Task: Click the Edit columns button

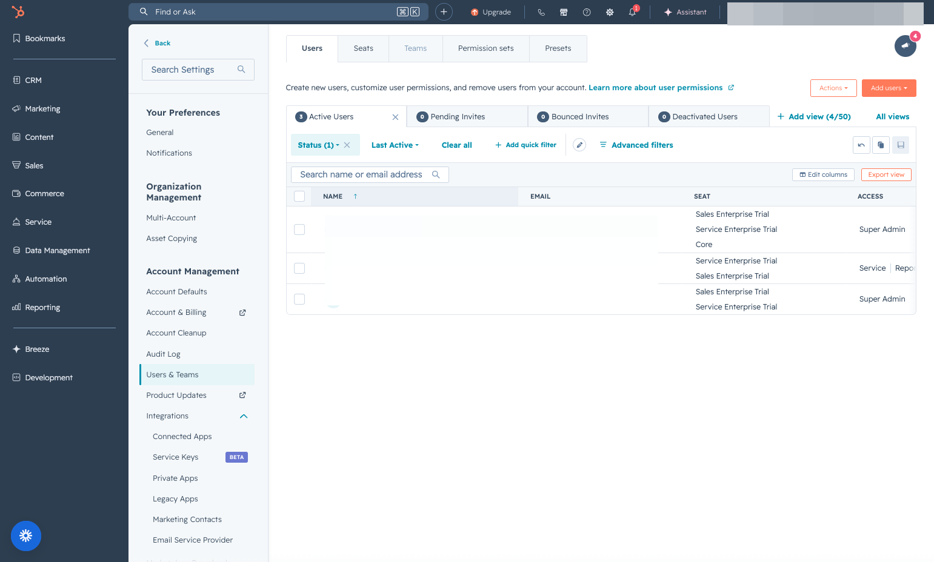Action: 824,174
